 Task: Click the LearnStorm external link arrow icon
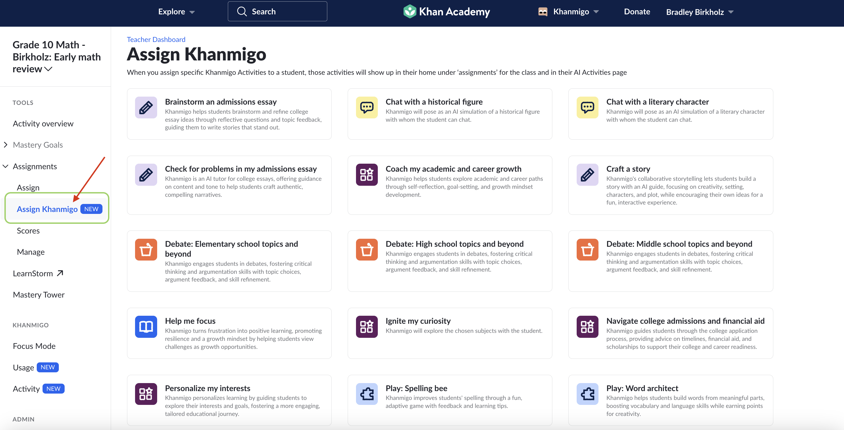coord(60,273)
